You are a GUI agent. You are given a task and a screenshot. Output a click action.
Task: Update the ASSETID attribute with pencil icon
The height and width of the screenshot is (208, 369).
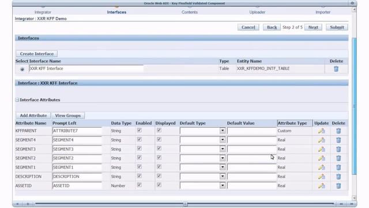point(322,186)
